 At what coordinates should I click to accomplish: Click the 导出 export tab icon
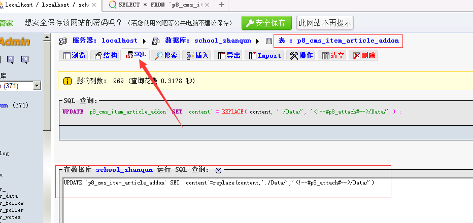click(x=221, y=56)
